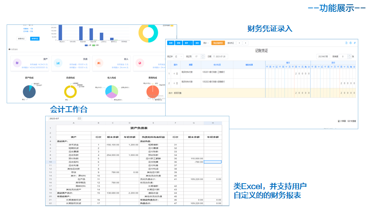Click the cell showing 294,000.00

point(113,155)
